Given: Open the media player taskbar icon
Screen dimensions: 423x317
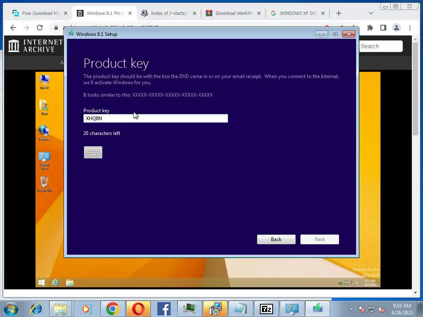Looking at the screenshot, I should click(86, 309).
